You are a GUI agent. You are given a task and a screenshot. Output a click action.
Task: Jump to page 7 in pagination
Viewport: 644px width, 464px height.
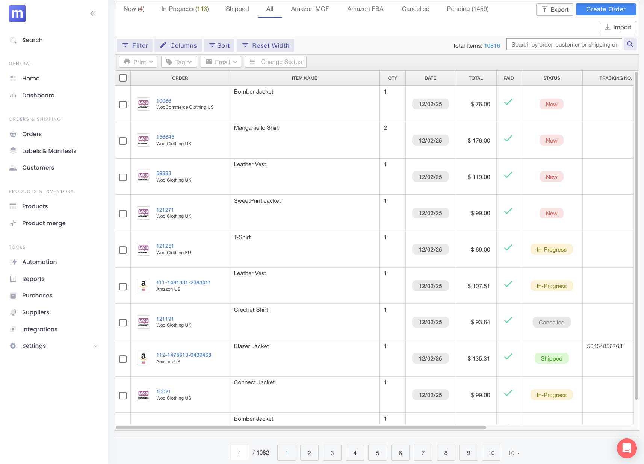(423, 453)
